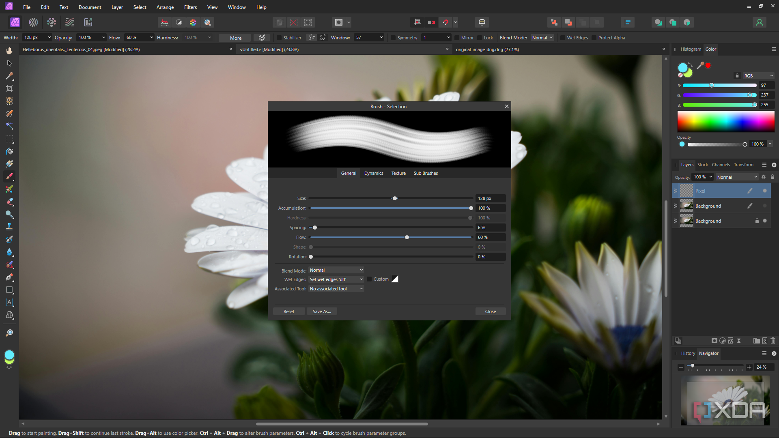This screenshot has height=438, width=779.
Task: Switch to the Channels panel tab
Action: click(721, 165)
